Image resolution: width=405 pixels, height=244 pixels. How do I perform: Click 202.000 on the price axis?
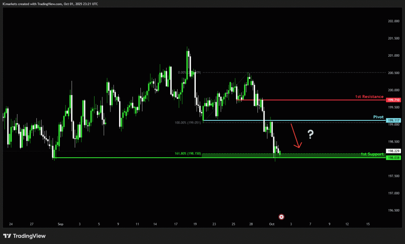pyautogui.click(x=393, y=21)
